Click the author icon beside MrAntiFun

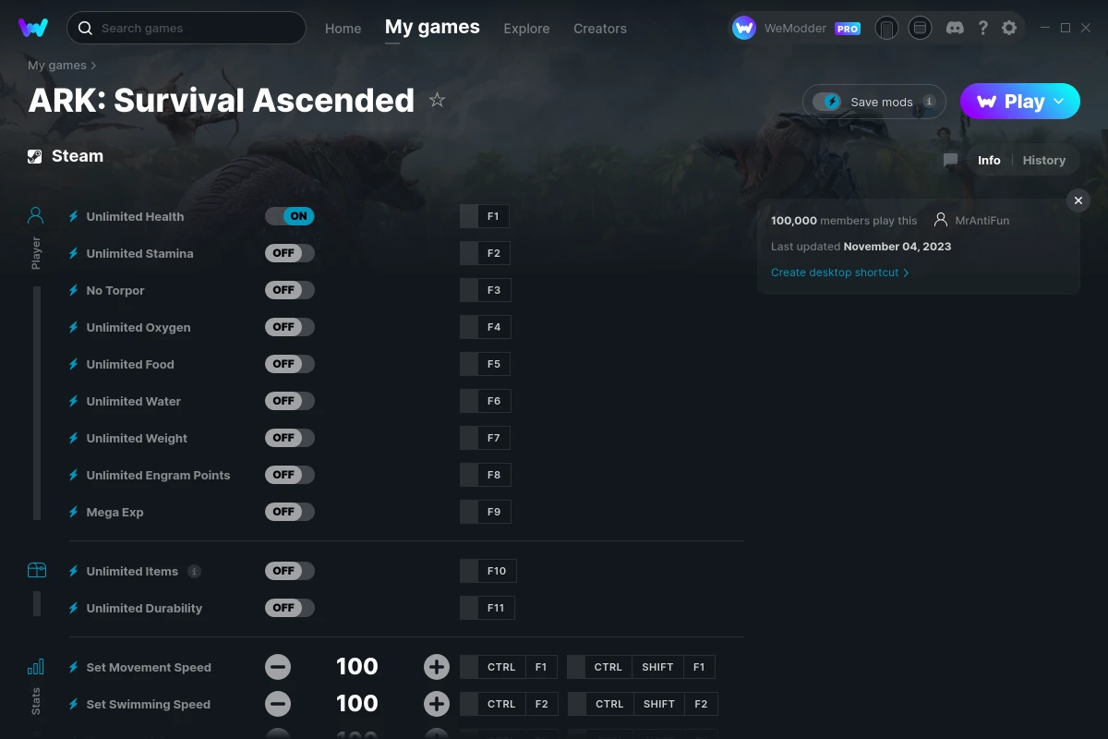941,220
